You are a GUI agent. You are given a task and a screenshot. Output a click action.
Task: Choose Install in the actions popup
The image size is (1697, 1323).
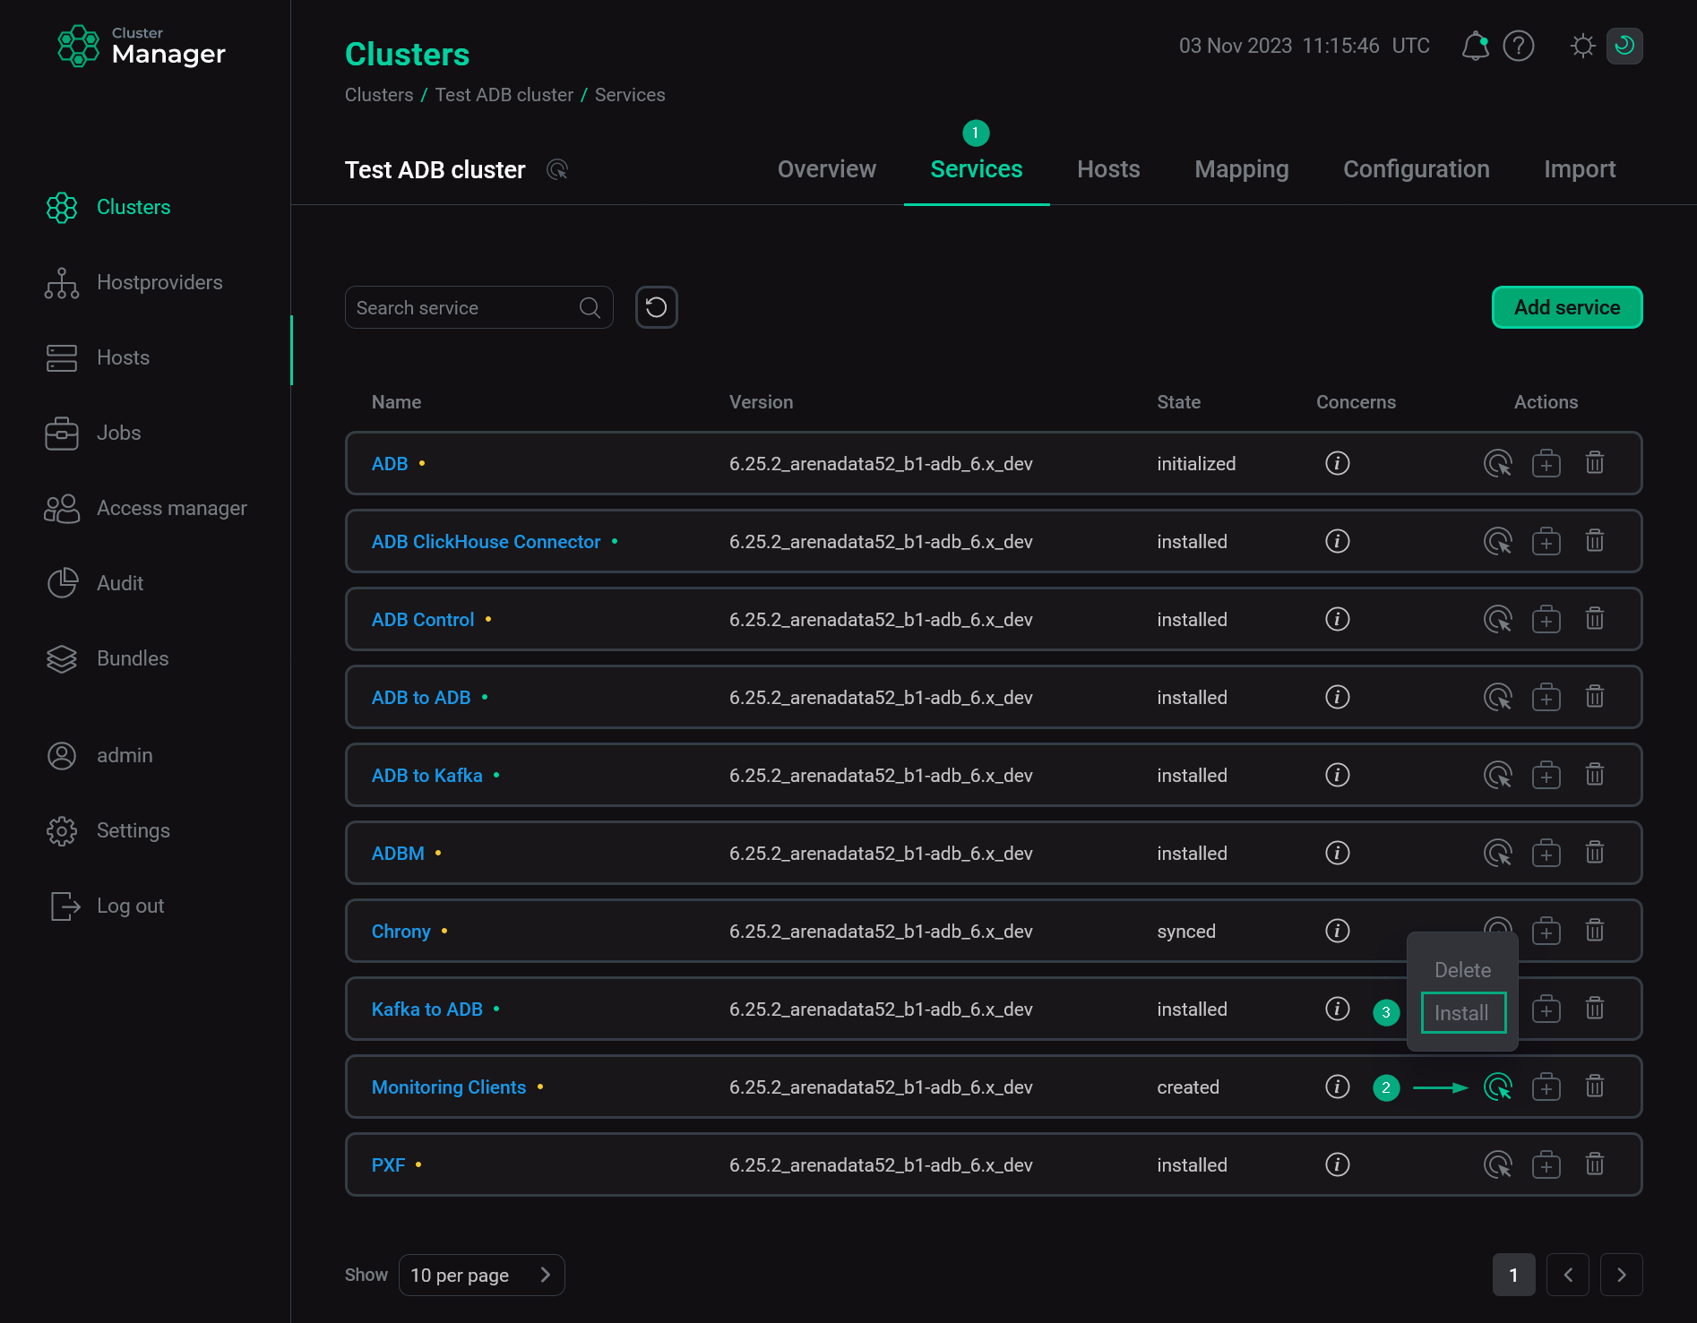(1463, 1013)
